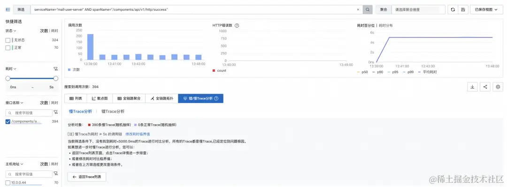This screenshot has height=187, width=507.
Task: Toggle the 无状态 checkbox
Action: (x=8, y=40)
